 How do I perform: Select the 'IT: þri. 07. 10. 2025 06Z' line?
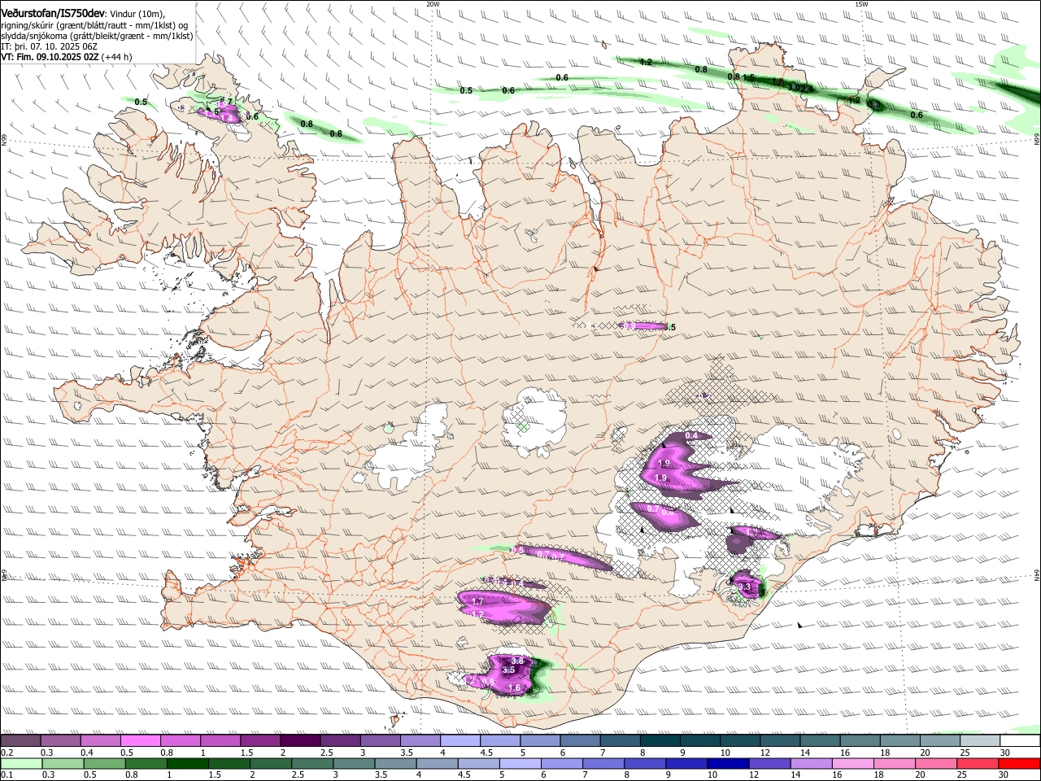pos(50,46)
